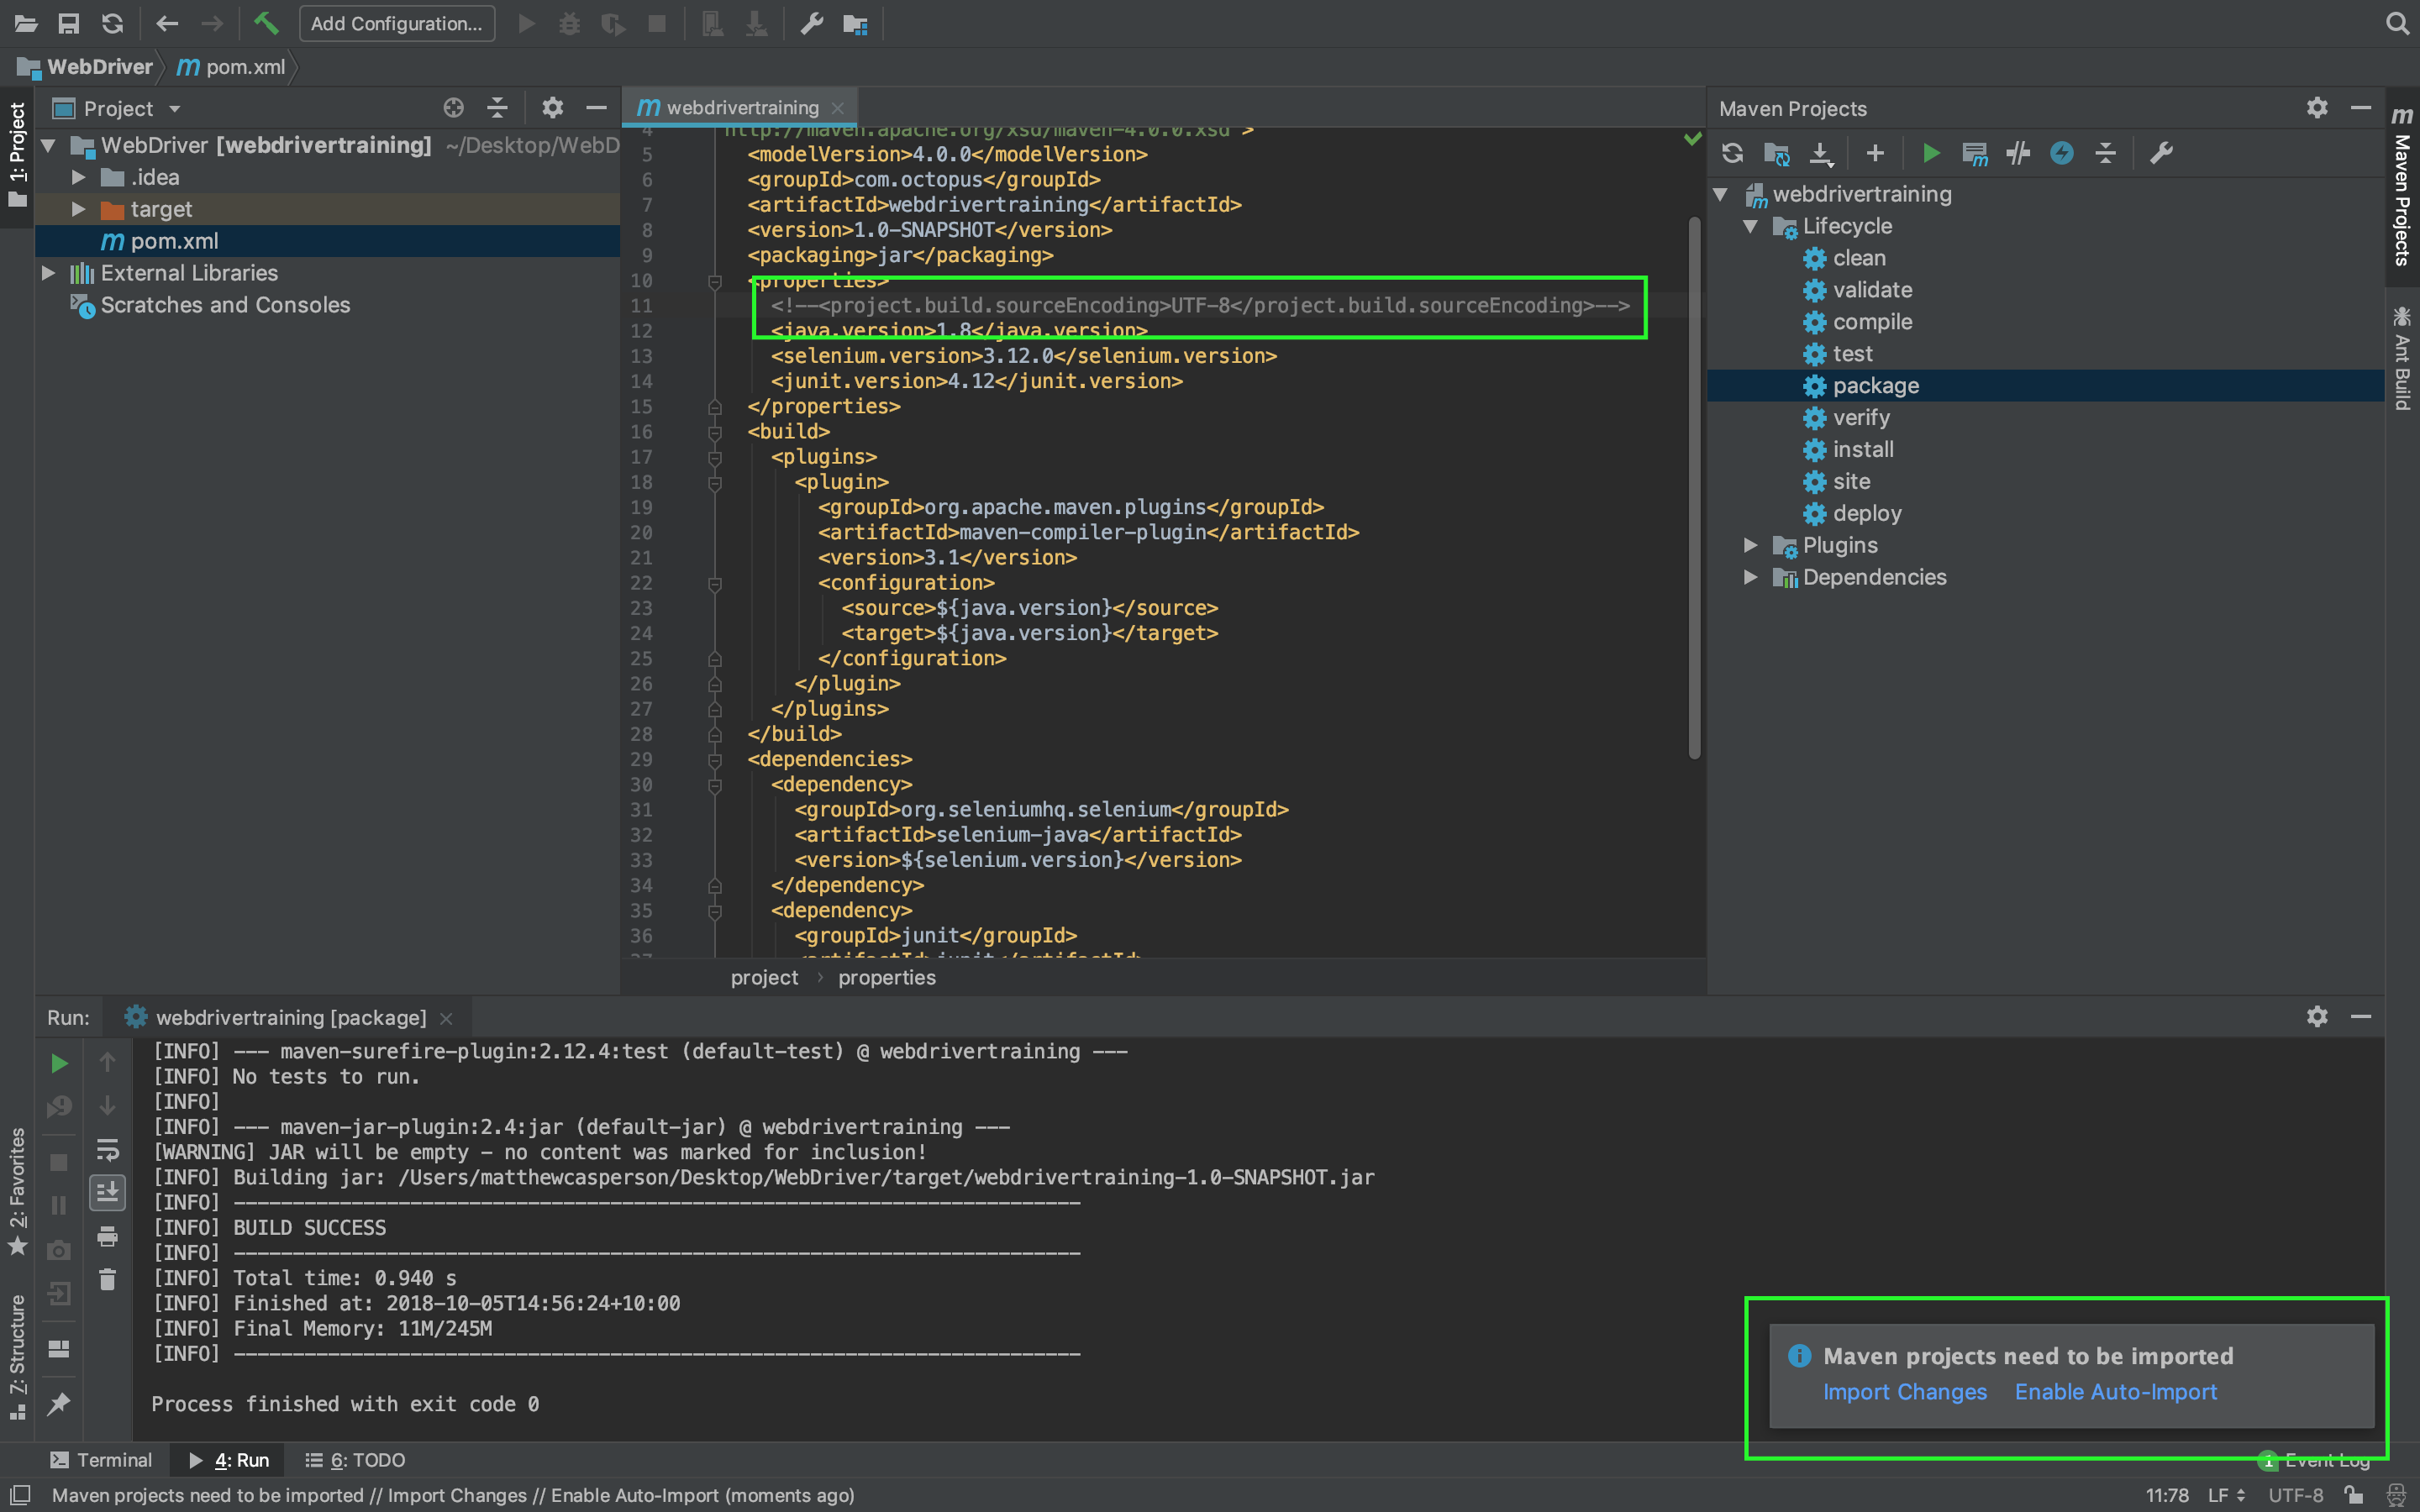Rerun webdrivertraining package with green arrow

pos(59,1063)
